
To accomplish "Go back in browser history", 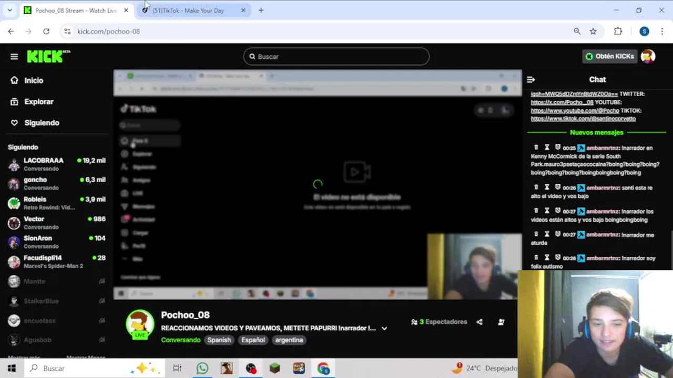I will pyautogui.click(x=11, y=31).
